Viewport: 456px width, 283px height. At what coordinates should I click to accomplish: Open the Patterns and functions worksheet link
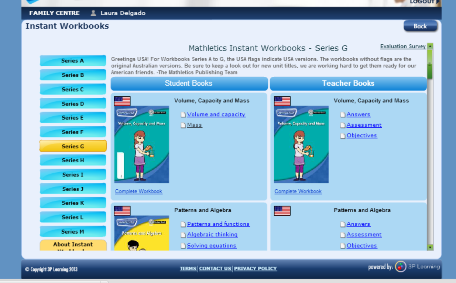point(218,224)
